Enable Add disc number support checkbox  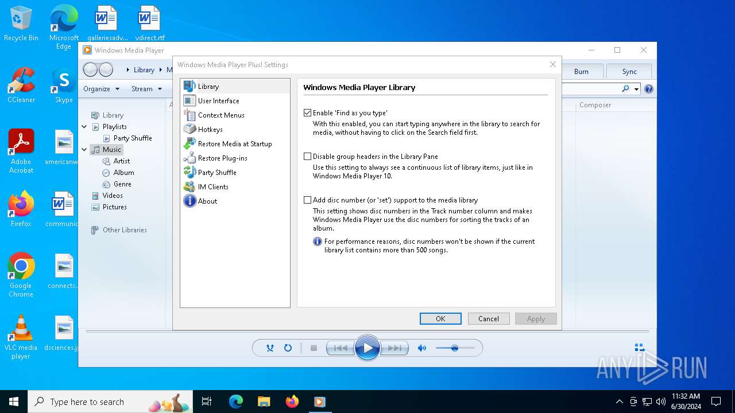[x=308, y=200]
